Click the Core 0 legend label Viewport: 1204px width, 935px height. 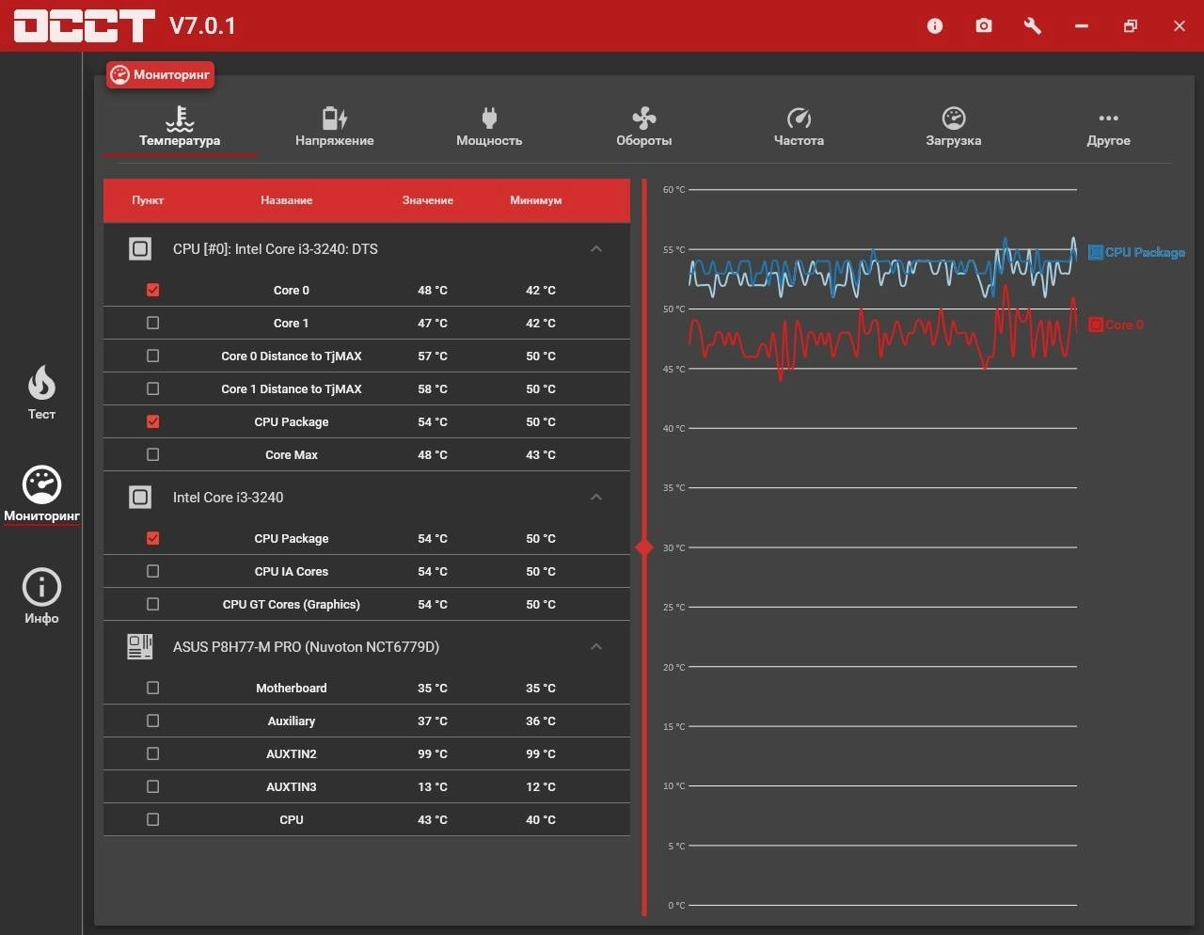point(1124,325)
